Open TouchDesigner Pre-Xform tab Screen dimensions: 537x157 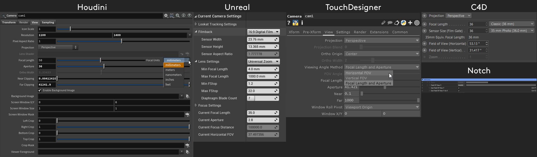(312, 32)
